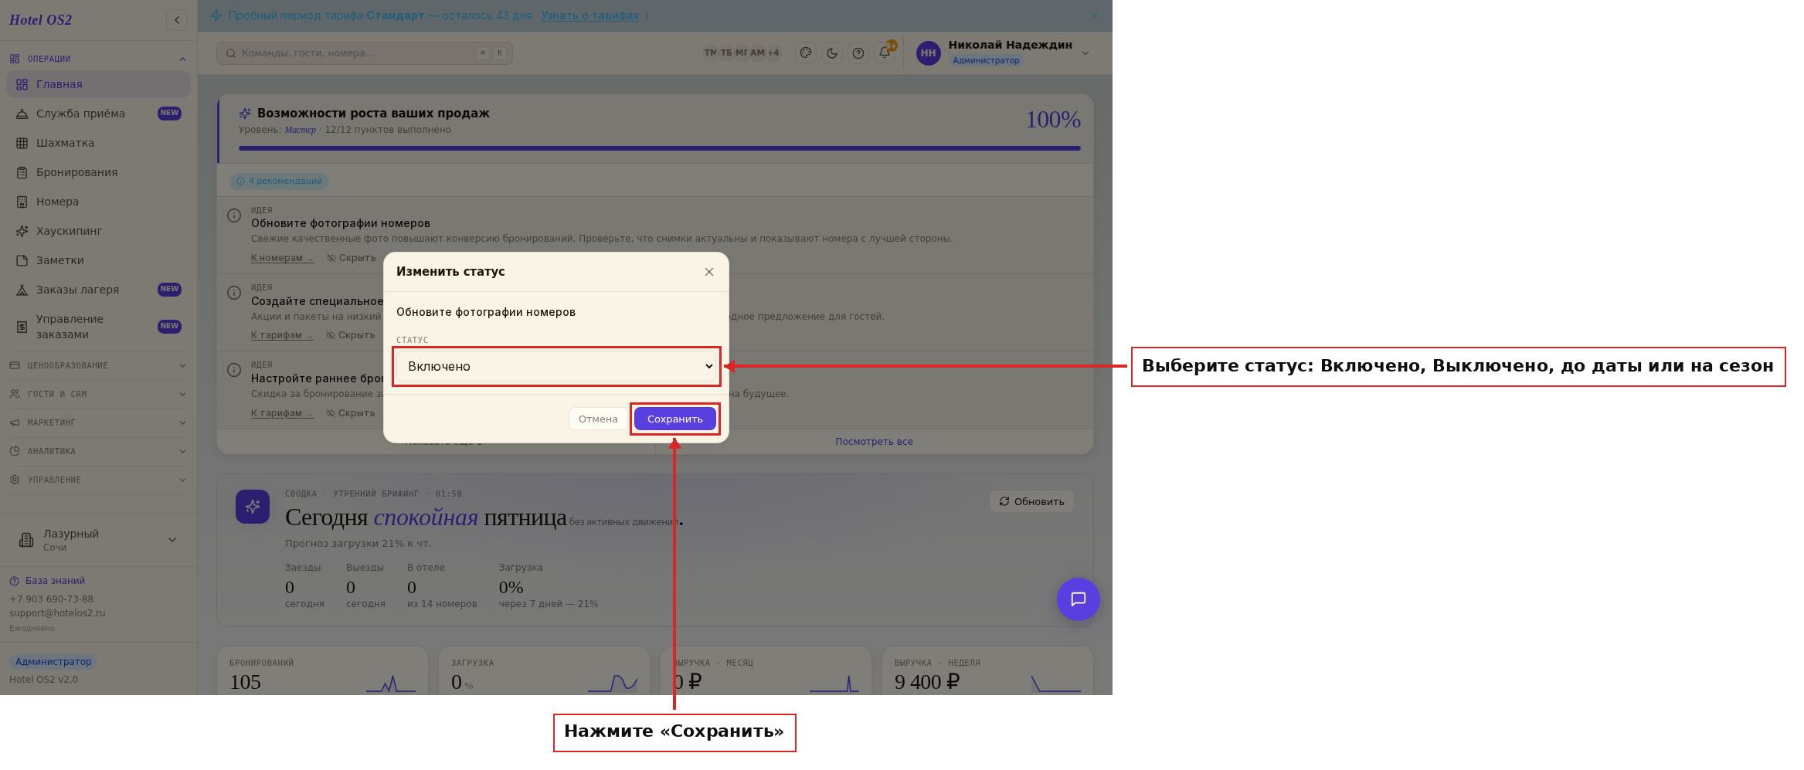The width and height of the screenshot is (1804, 770).
Task: Click Отмена in the dialog
Action: (x=598, y=419)
